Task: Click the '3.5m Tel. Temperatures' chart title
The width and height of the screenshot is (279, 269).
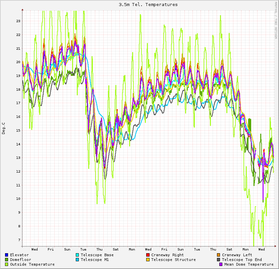Action: pyautogui.click(x=148, y=5)
